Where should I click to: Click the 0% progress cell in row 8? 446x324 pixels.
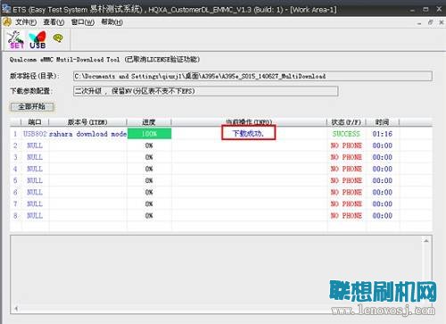click(x=149, y=215)
